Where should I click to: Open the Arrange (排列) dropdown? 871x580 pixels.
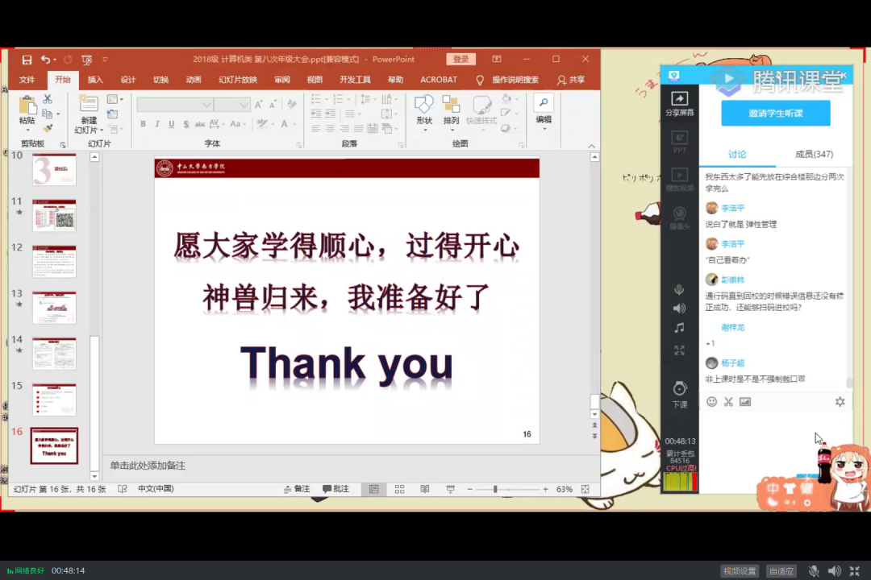coord(451,111)
